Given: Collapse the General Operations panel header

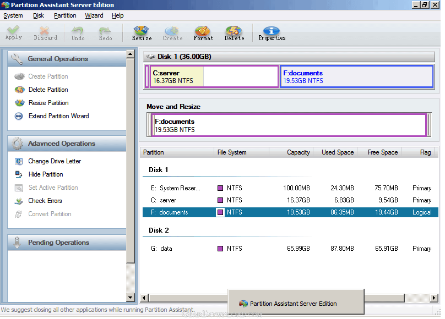Looking at the screenshot, I should 67,59.
